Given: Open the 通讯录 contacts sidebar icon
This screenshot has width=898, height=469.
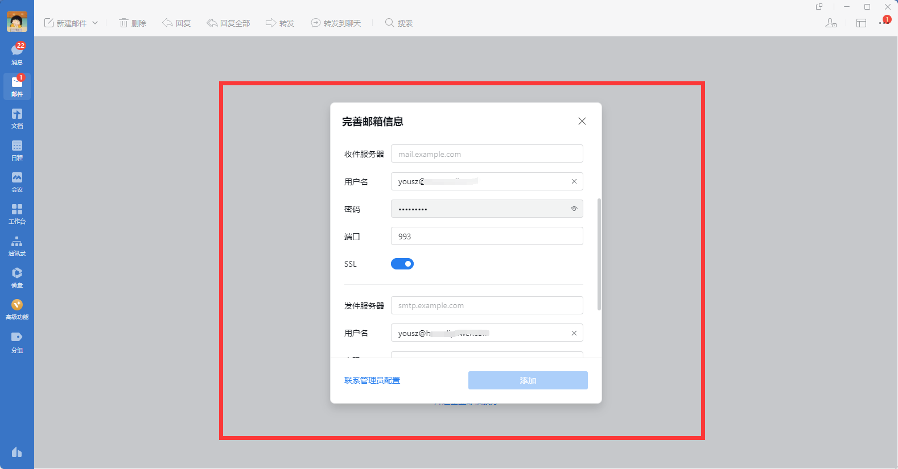Looking at the screenshot, I should coord(17,245).
